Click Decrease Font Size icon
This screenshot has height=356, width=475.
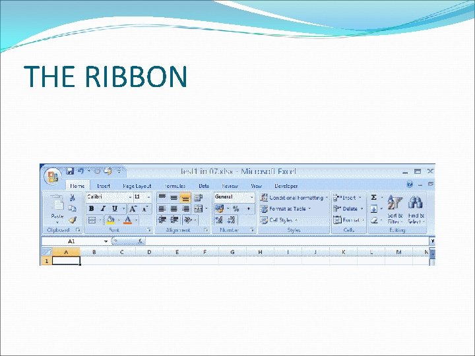click(145, 208)
